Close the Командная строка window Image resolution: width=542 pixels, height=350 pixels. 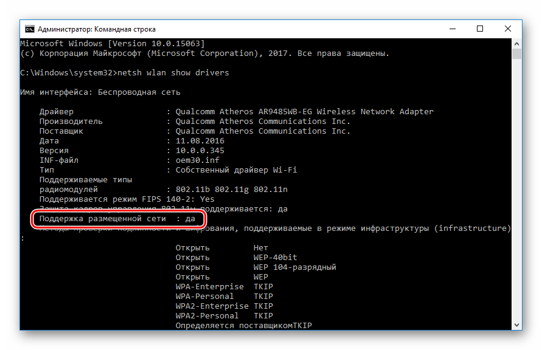tap(508, 29)
